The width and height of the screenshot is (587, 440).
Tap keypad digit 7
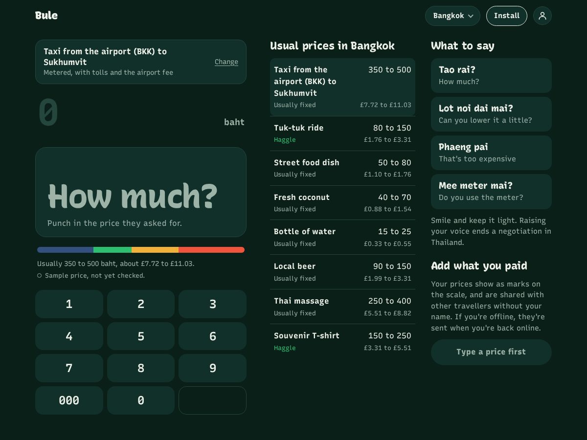pyautogui.click(x=69, y=368)
